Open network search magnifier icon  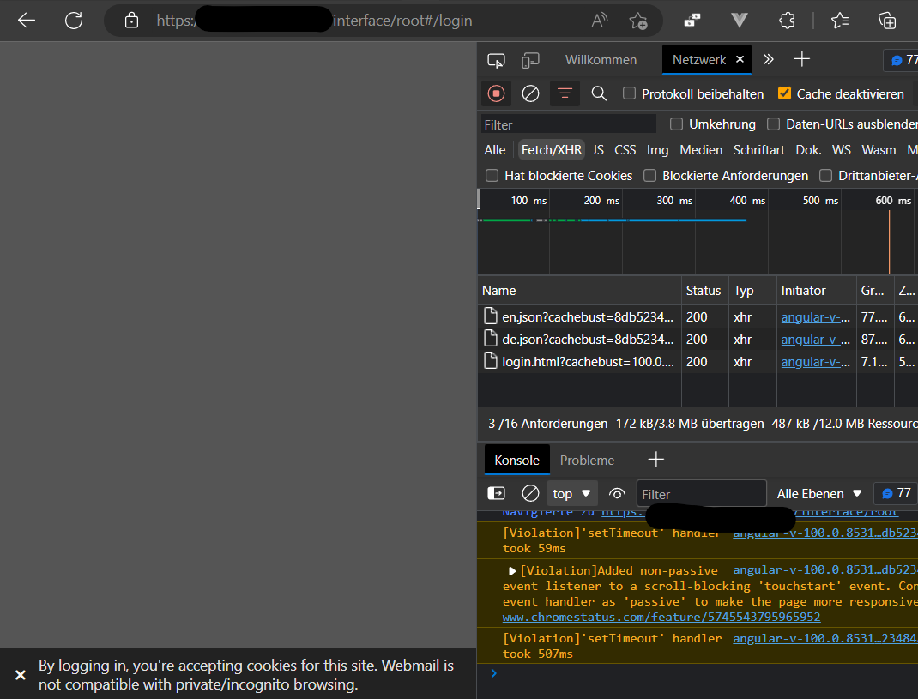click(x=599, y=93)
